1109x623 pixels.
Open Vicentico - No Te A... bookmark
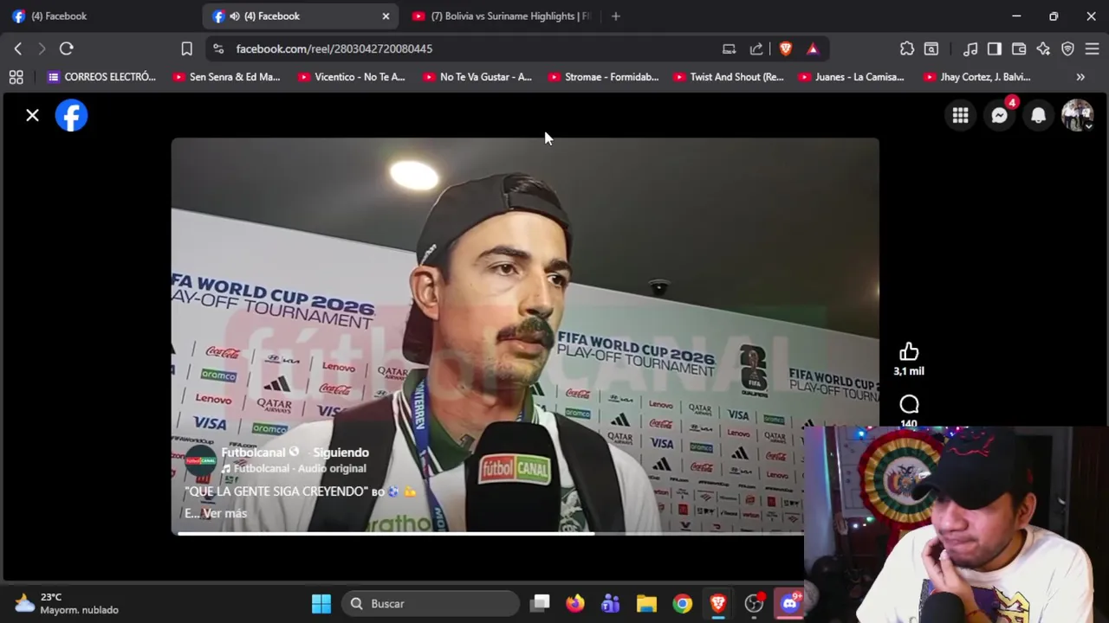pos(351,77)
